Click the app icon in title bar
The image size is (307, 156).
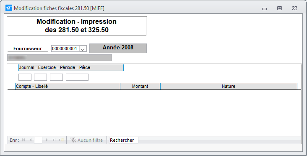pyautogui.click(x=9, y=8)
